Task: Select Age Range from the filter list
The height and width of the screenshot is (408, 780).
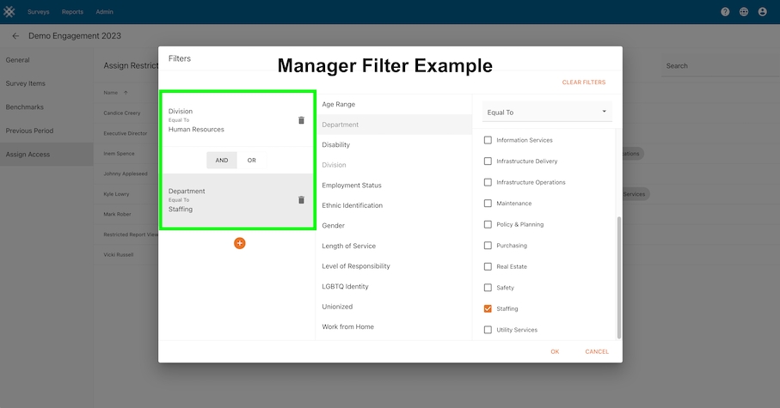Action: [x=338, y=104]
